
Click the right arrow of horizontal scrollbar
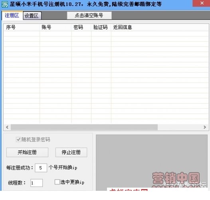coord(205,127)
